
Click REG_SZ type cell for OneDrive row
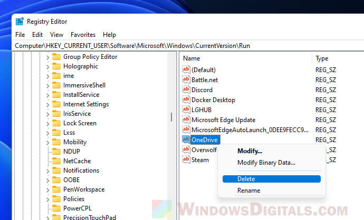tap(325, 140)
